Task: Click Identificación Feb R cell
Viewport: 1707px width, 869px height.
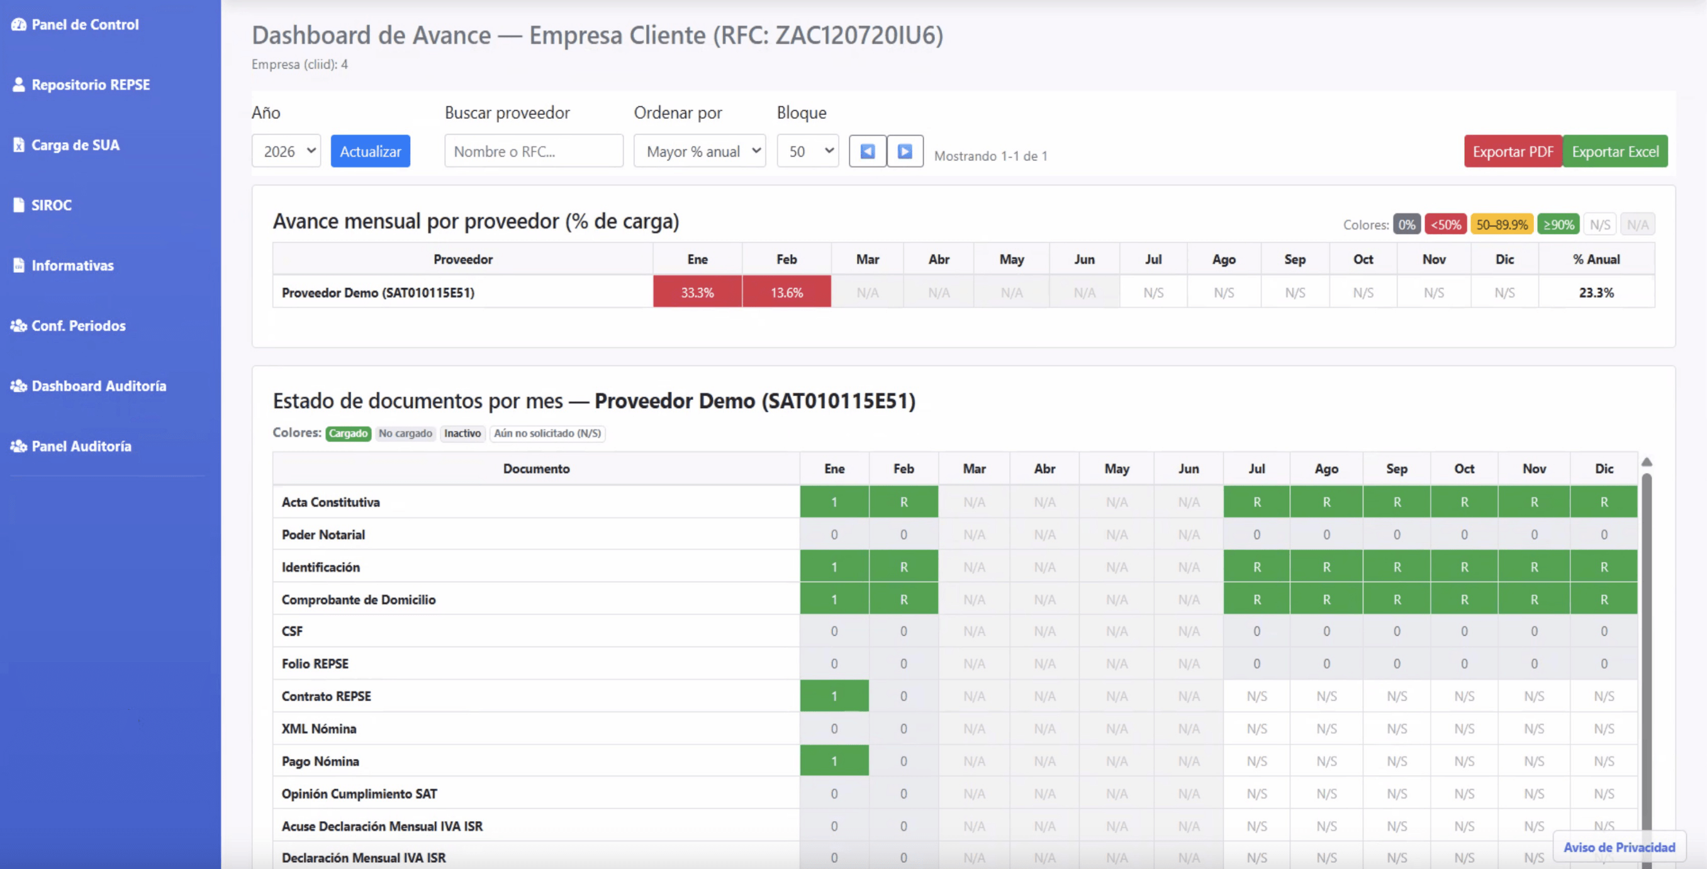Action: click(x=904, y=567)
